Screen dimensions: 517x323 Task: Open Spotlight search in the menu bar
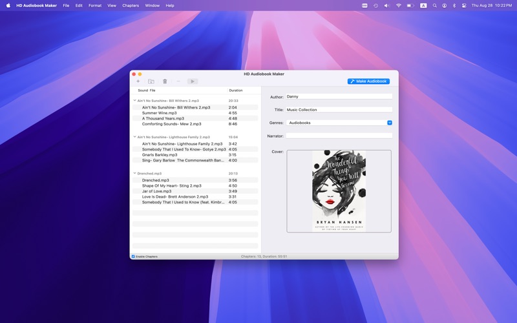[x=434, y=5]
